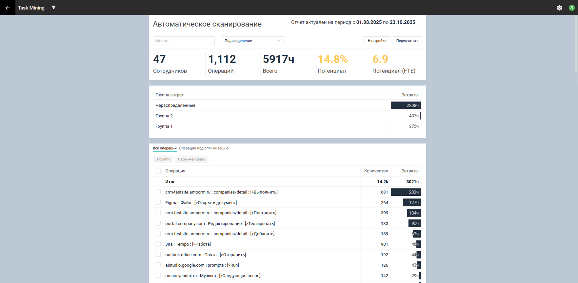Click the Автоматическое сканирование heading
Image resolution: width=578 pixels, height=283 pixels.
[207, 24]
